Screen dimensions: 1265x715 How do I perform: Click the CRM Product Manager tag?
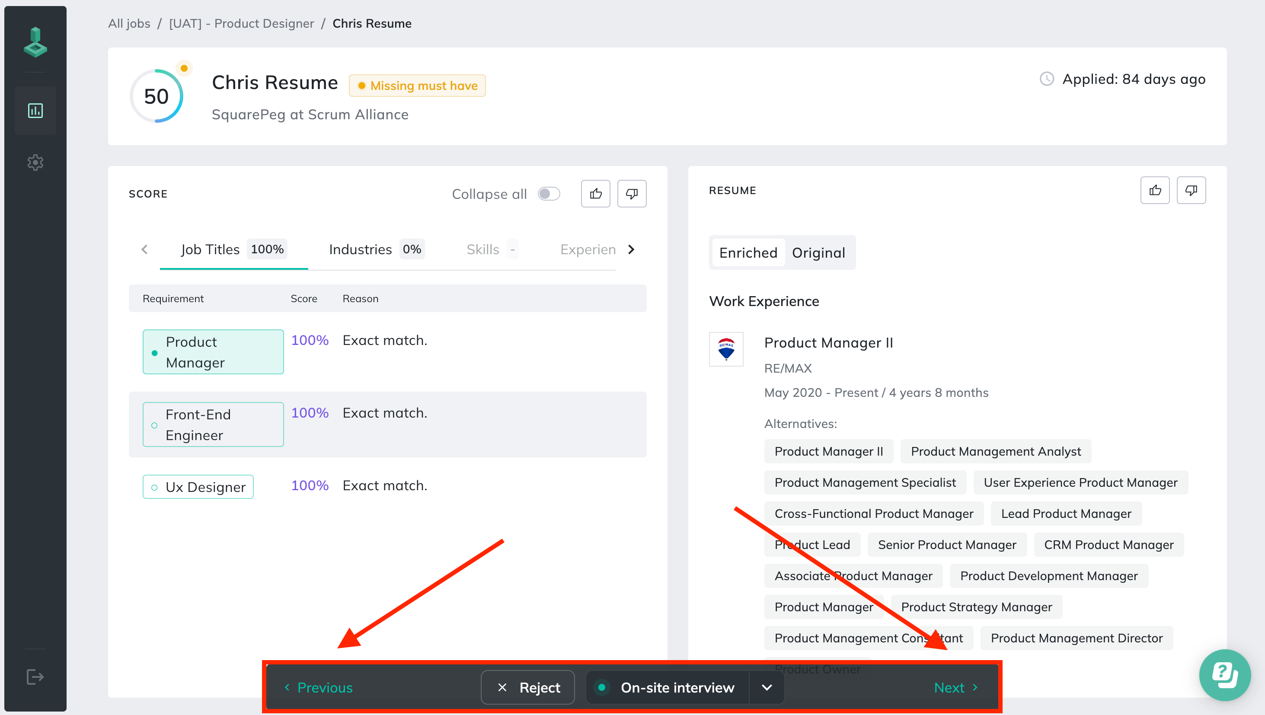point(1108,545)
